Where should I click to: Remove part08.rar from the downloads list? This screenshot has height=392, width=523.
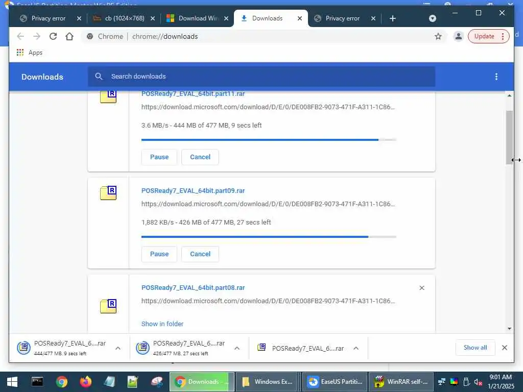(x=421, y=288)
